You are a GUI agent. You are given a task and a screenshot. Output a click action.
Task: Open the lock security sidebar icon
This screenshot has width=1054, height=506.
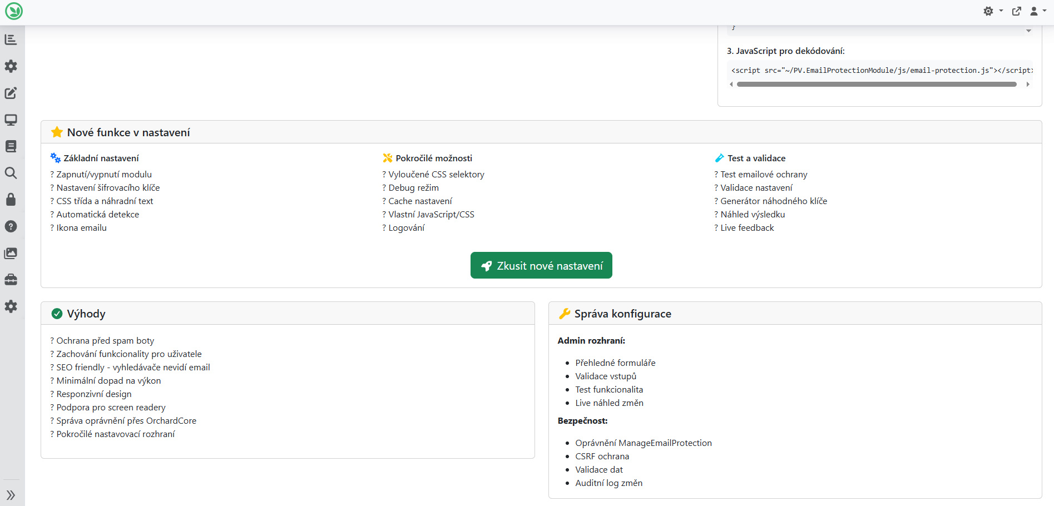[x=11, y=200]
